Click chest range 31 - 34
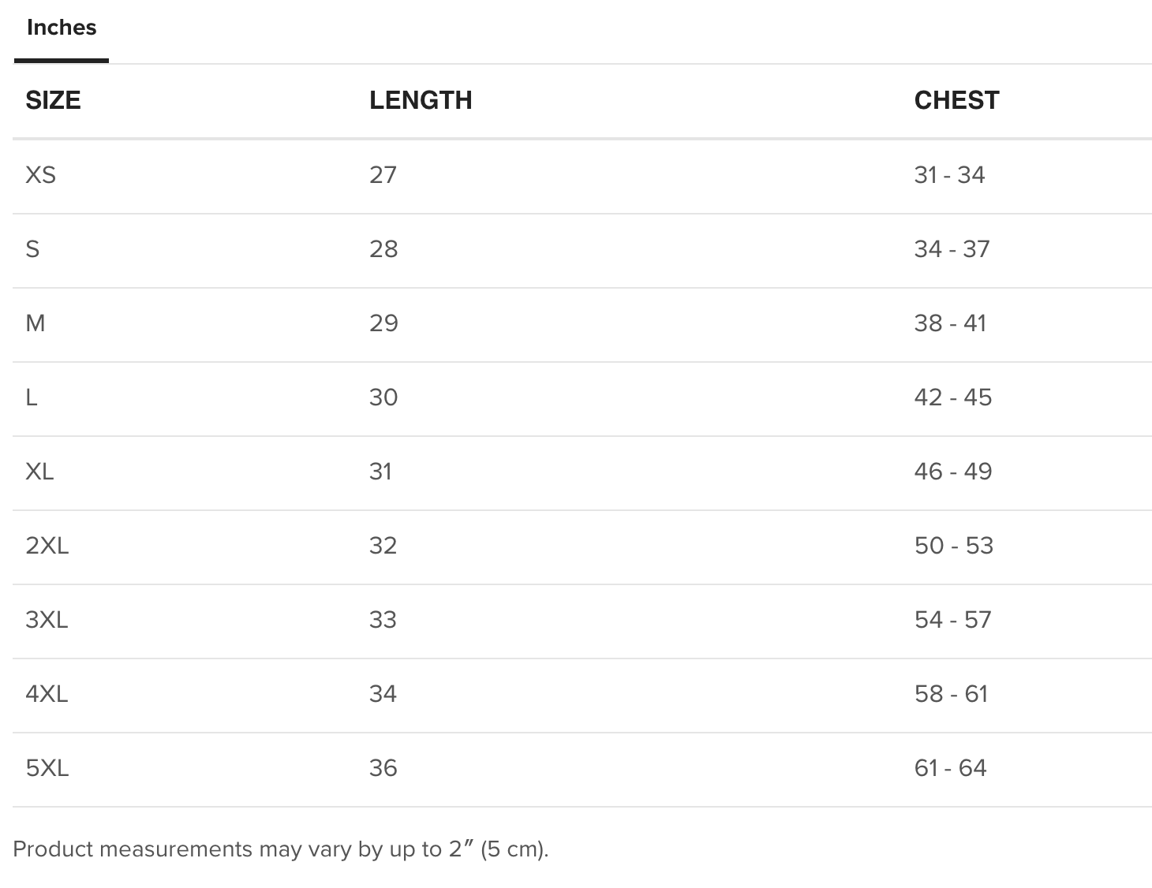1152x888 pixels. point(949,174)
